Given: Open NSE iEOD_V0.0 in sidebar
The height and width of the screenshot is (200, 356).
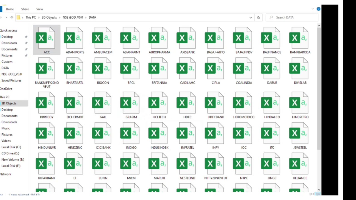Looking at the screenshot, I should point(11,74).
